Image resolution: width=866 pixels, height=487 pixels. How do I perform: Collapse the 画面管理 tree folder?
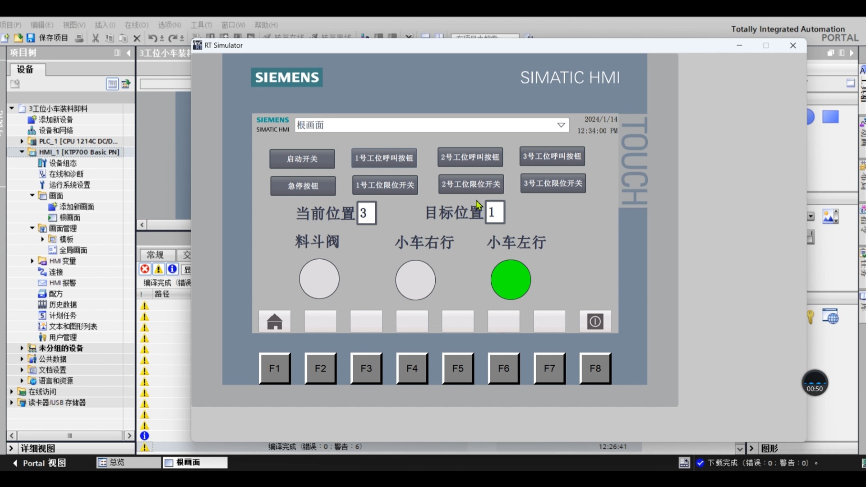point(32,228)
